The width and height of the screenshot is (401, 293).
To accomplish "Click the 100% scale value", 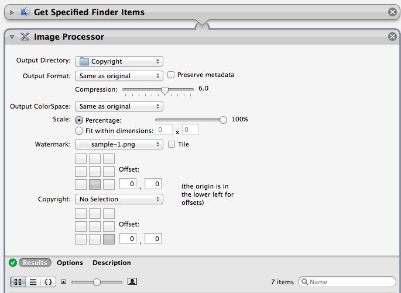I will (239, 119).
